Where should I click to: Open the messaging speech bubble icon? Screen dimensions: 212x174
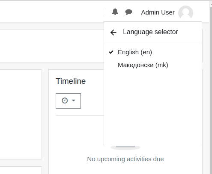[x=128, y=12]
